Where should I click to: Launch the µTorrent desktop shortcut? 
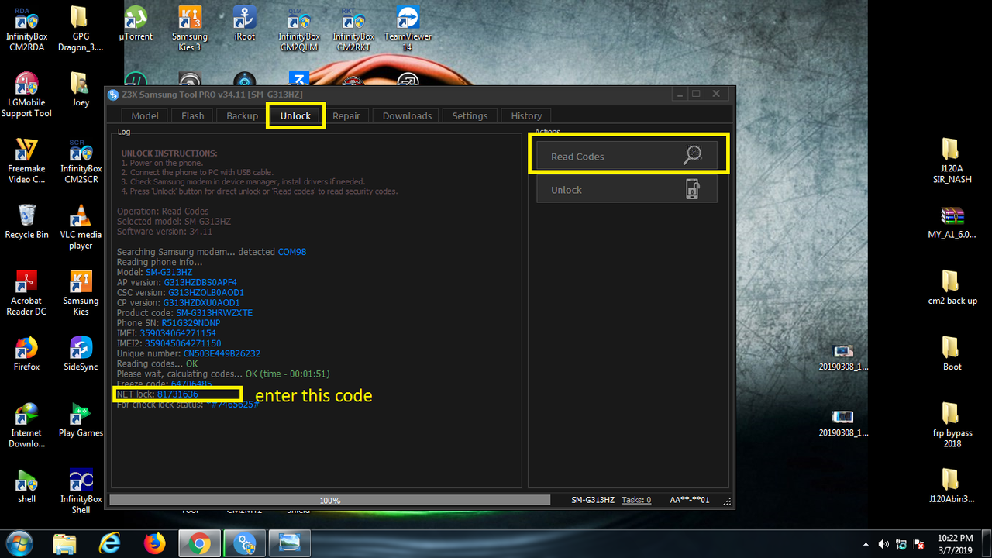tap(136, 24)
